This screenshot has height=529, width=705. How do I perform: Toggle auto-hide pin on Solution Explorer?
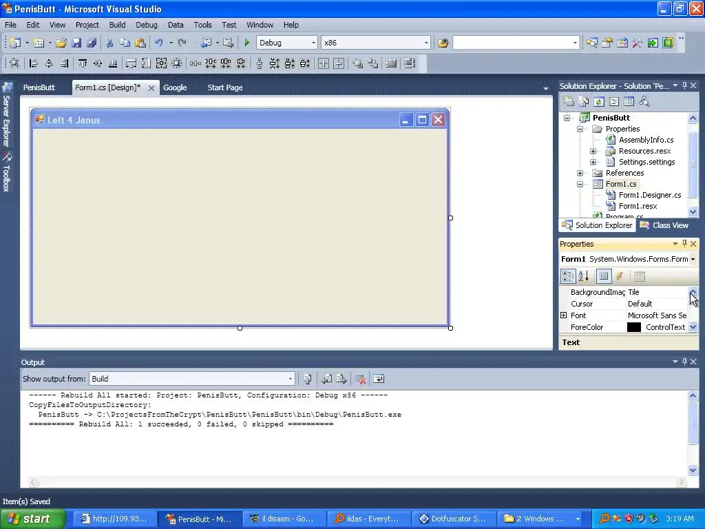pyautogui.click(x=684, y=85)
